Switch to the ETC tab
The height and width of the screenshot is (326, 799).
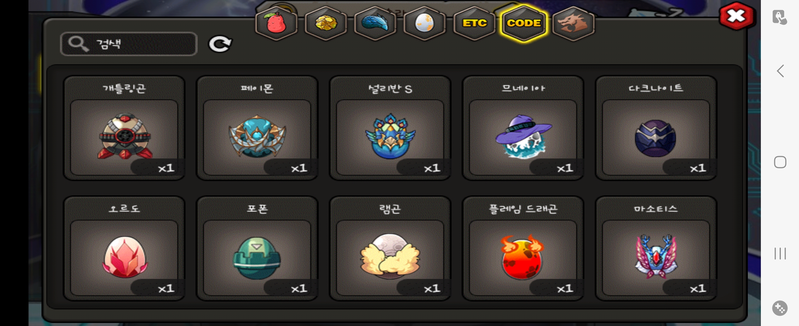coord(474,23)
